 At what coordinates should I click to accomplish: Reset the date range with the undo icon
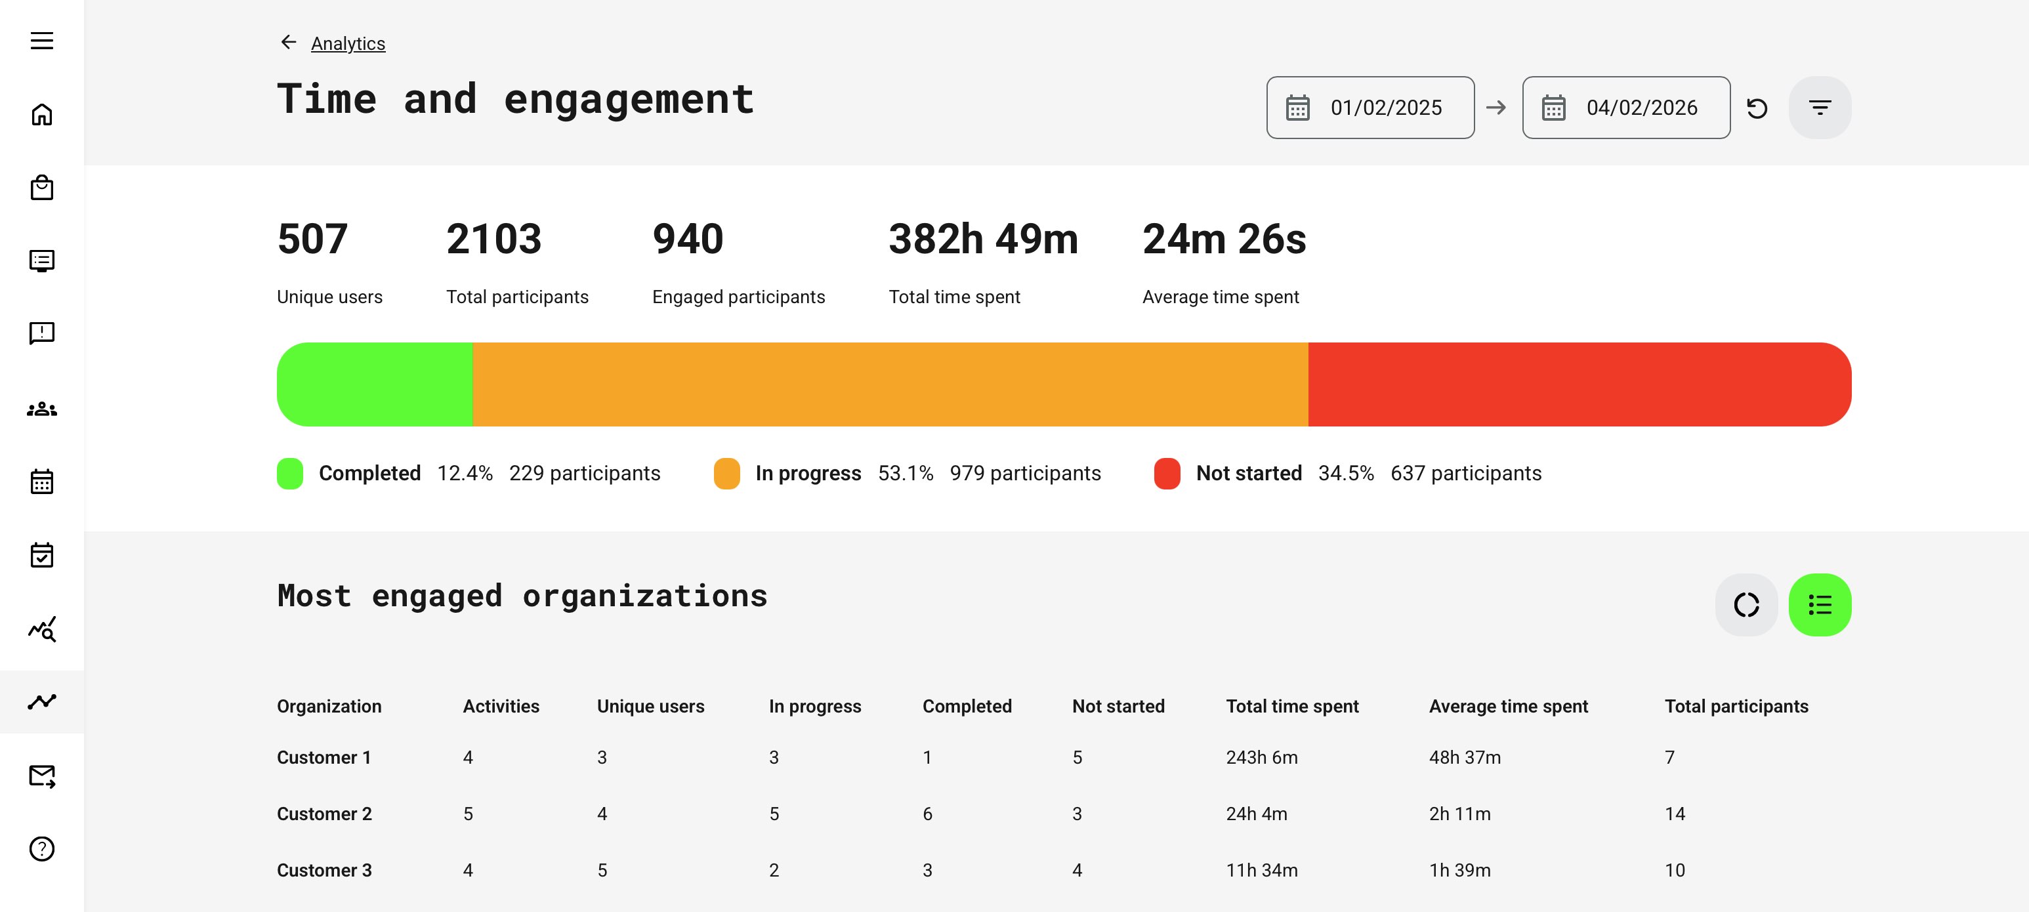tap(1758, 107)
